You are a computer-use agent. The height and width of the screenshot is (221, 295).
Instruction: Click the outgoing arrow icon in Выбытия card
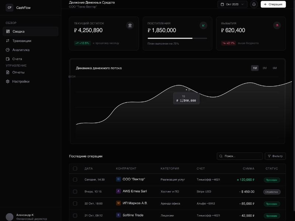click(x=277, y=25)
